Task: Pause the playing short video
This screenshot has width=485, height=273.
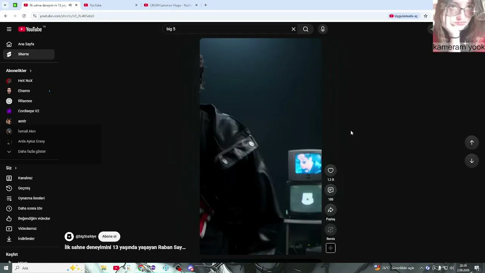Action: tap(261, 146)
